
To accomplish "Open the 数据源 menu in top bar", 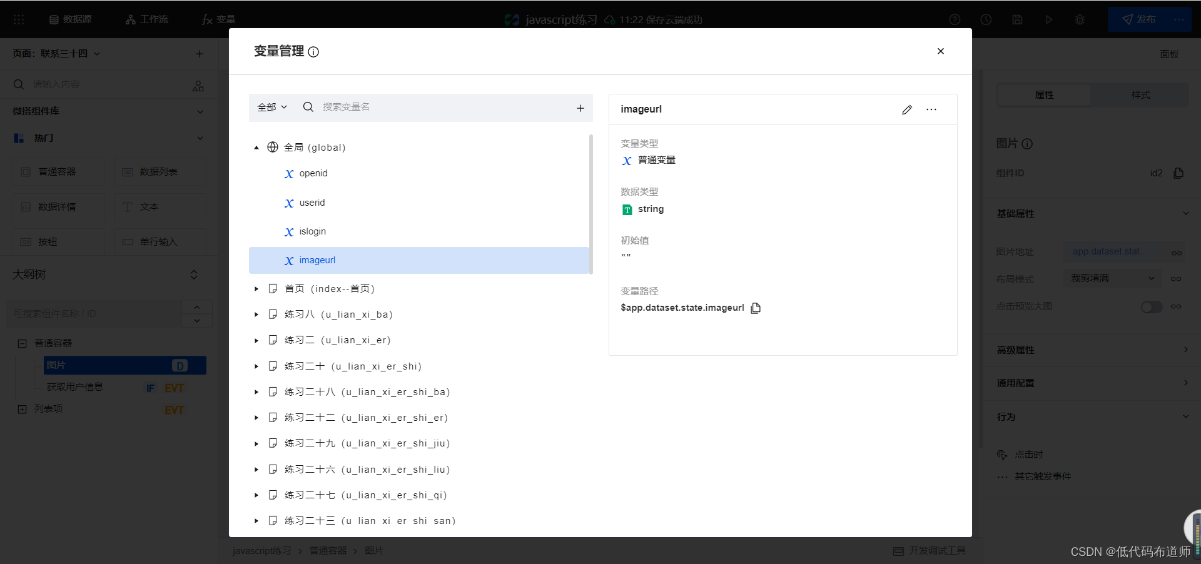I will pyautogui.click(x=71, y=19).
